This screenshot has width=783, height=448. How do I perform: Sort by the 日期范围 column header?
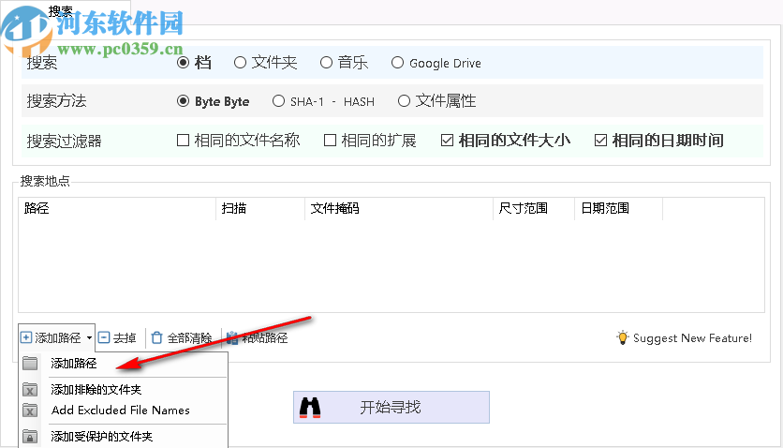619,208
